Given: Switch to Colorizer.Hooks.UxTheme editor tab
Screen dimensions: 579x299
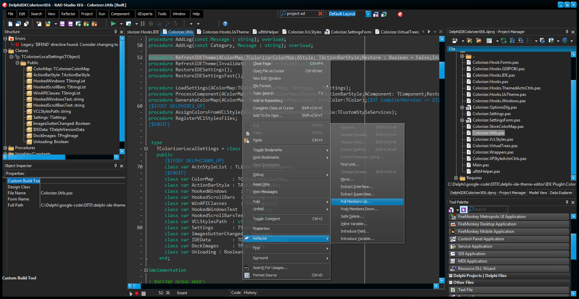Looking at the screenshot, I should click(225, 32).
